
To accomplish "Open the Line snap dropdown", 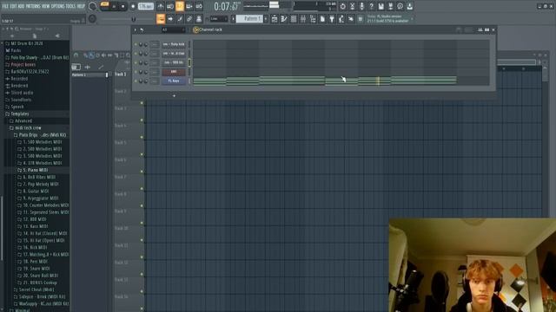I will point(219,19).
